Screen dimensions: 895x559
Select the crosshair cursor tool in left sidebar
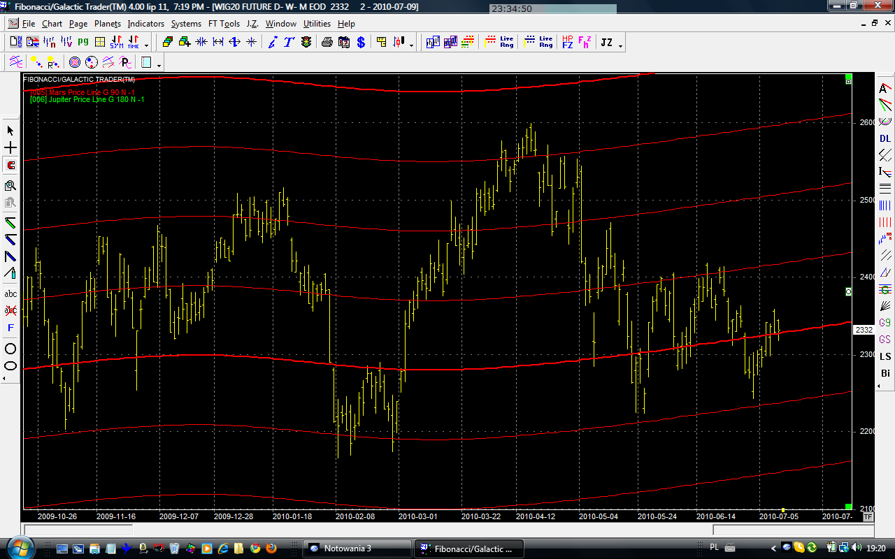coord(10,148)
